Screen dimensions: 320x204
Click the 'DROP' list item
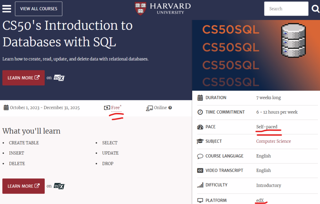click(108, 164)
